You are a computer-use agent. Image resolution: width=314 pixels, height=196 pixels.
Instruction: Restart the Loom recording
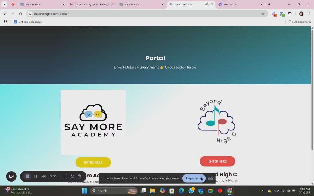(73, 176)
